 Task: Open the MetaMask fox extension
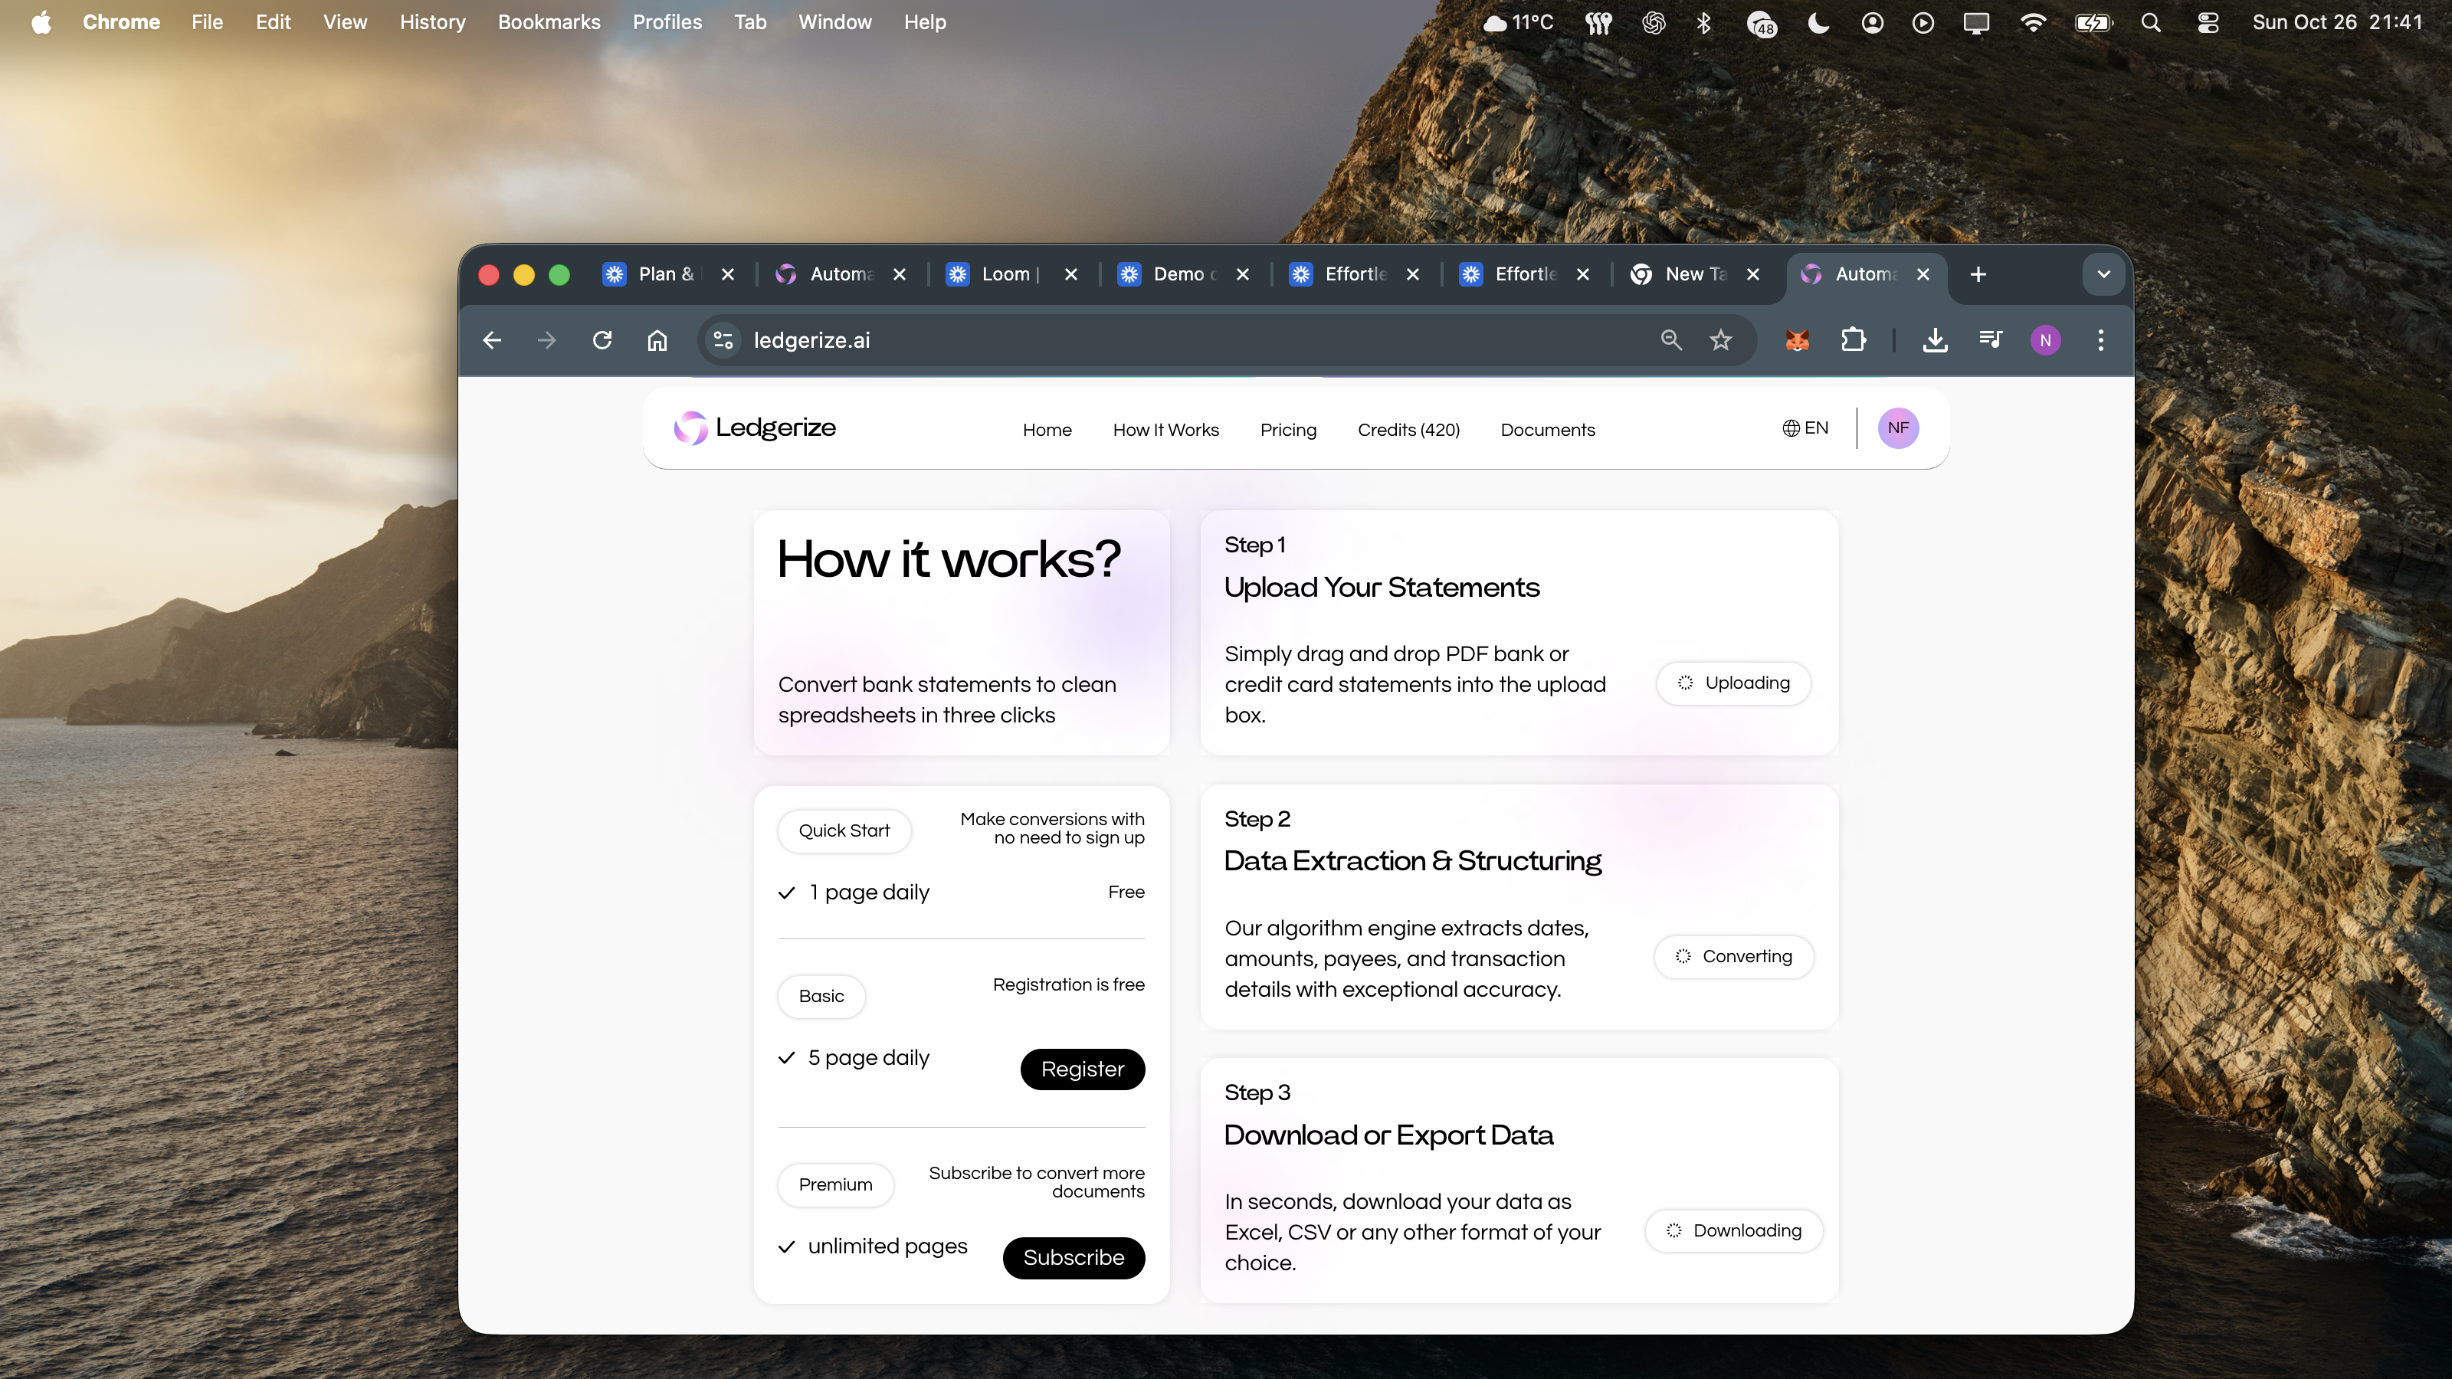(1796, 339)
